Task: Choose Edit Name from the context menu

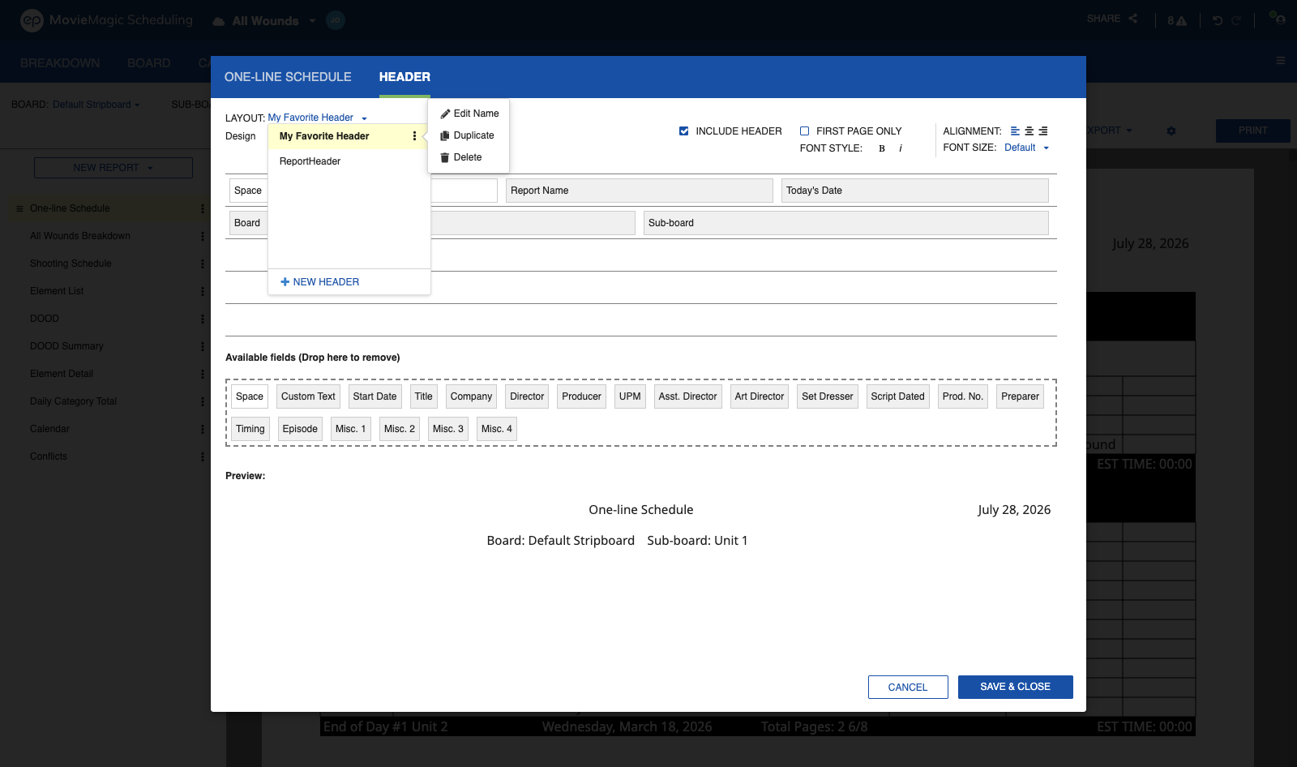Action: coord(469,114)
